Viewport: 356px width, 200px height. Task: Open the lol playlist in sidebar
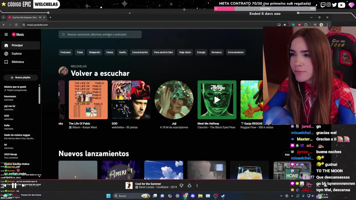19,146
